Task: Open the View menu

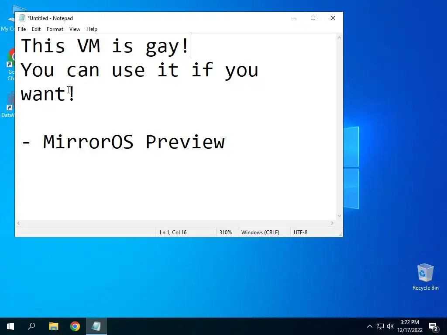Action: click(75, 29)
